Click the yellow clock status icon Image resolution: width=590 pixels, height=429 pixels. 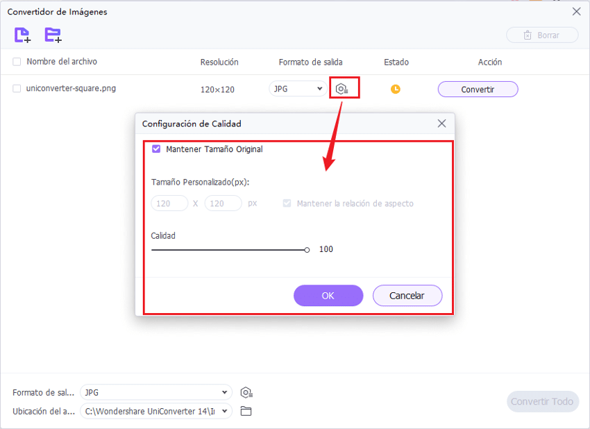(x=395, y=89)
